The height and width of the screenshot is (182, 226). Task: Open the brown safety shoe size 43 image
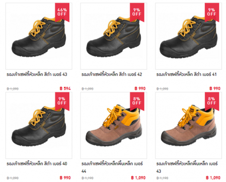click(x=188, y=125)
